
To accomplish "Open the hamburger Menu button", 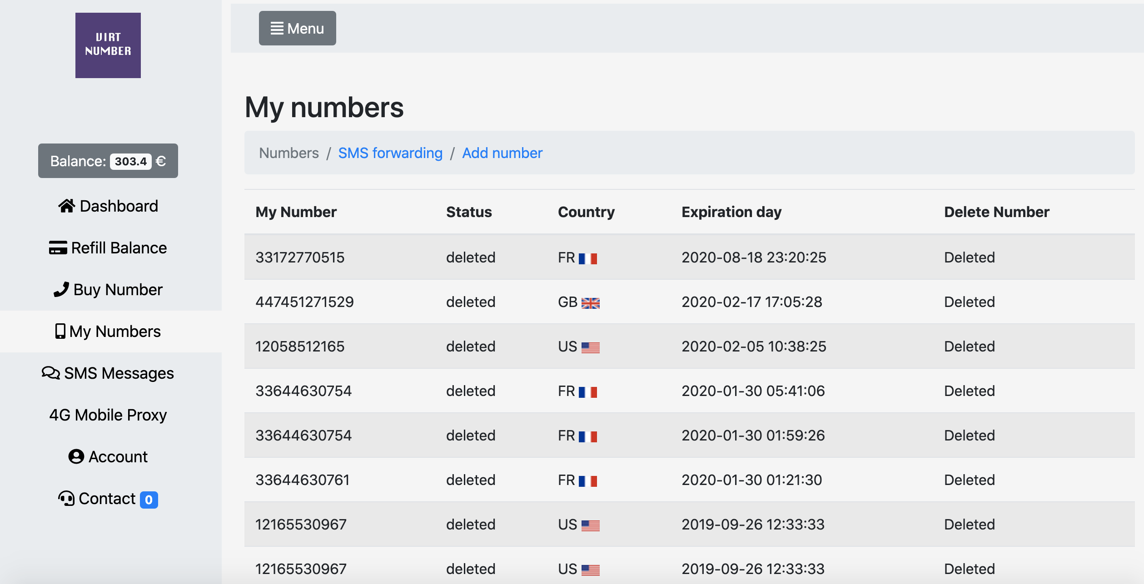I will [297, 28].
